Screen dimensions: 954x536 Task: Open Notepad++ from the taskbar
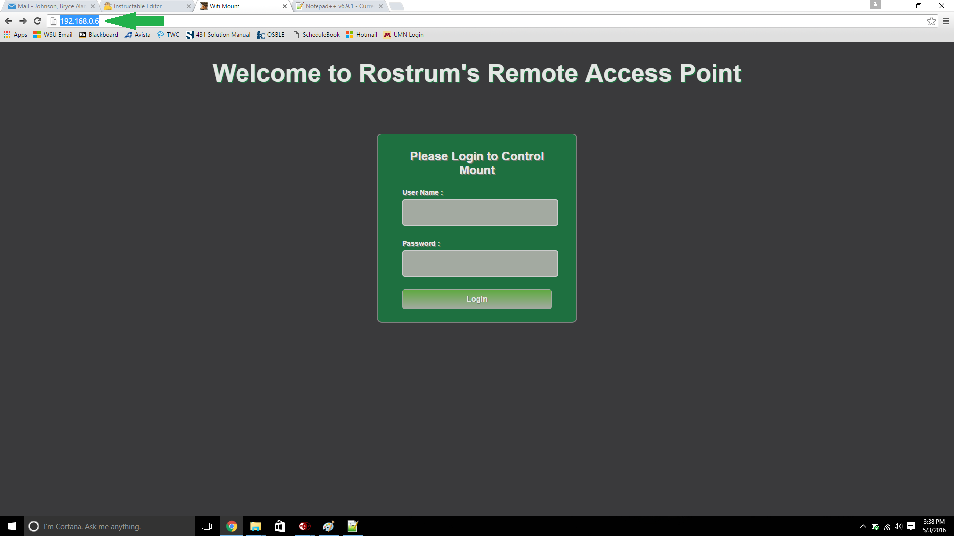(353, 526)
